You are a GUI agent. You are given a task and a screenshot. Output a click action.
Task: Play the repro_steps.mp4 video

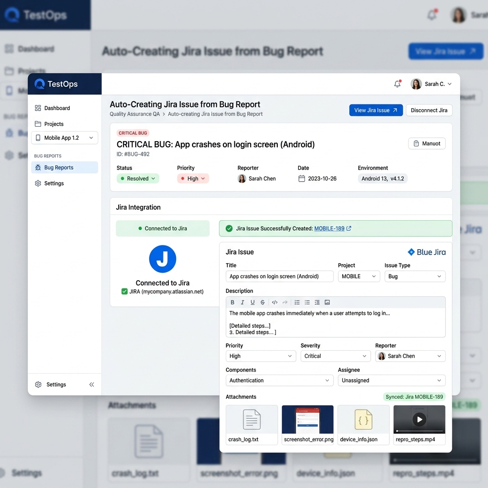(419, 419)
